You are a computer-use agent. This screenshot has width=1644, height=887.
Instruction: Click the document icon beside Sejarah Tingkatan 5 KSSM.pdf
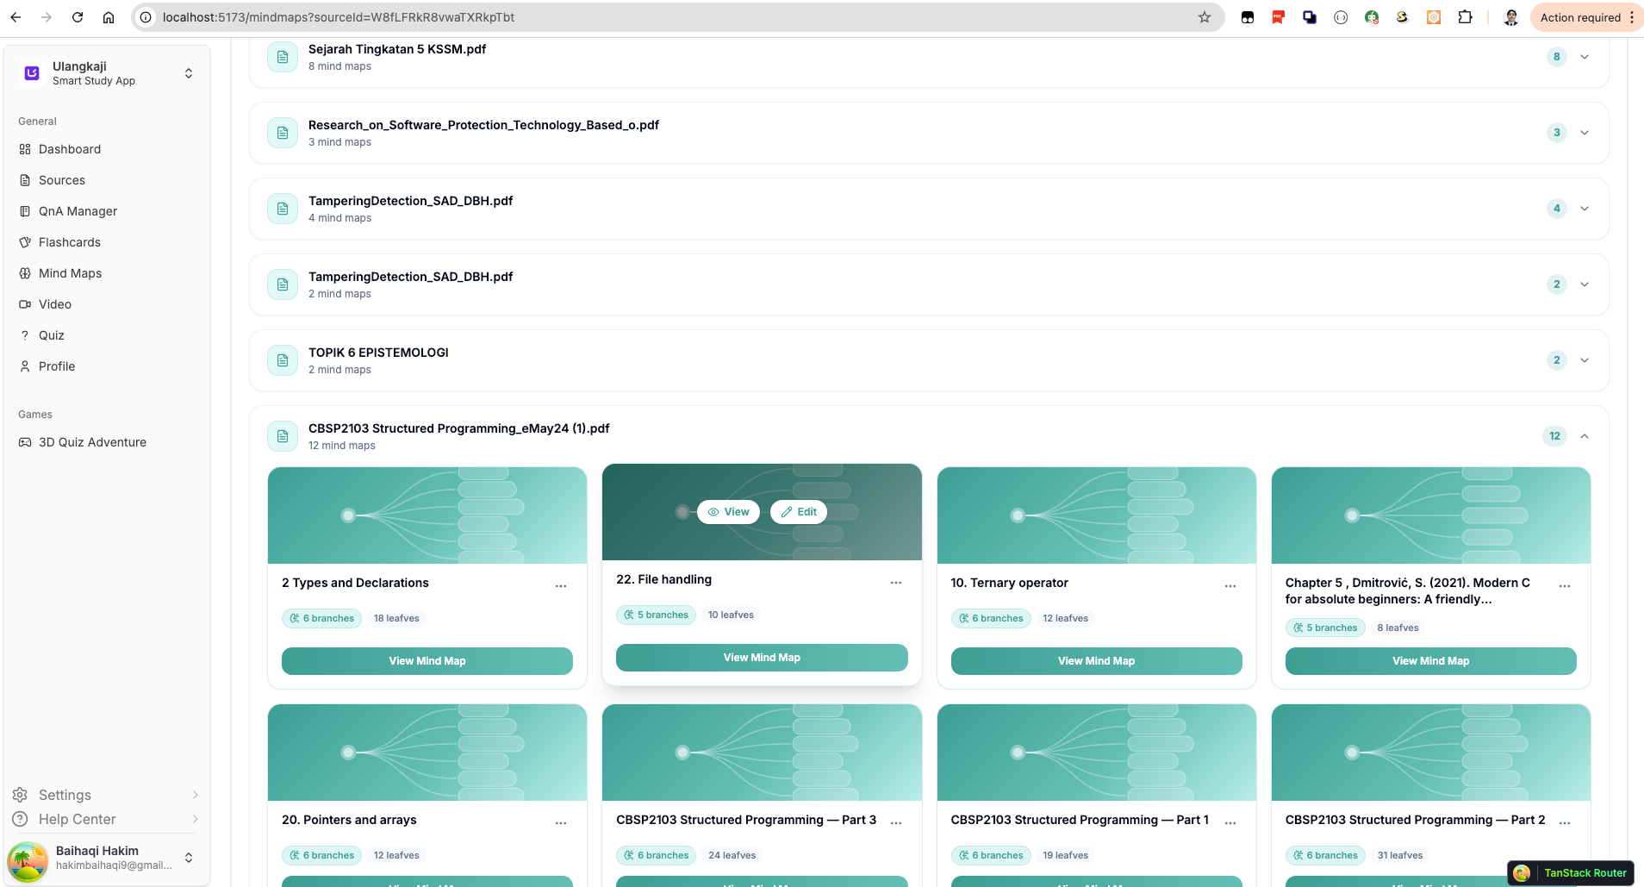(282, 57)
